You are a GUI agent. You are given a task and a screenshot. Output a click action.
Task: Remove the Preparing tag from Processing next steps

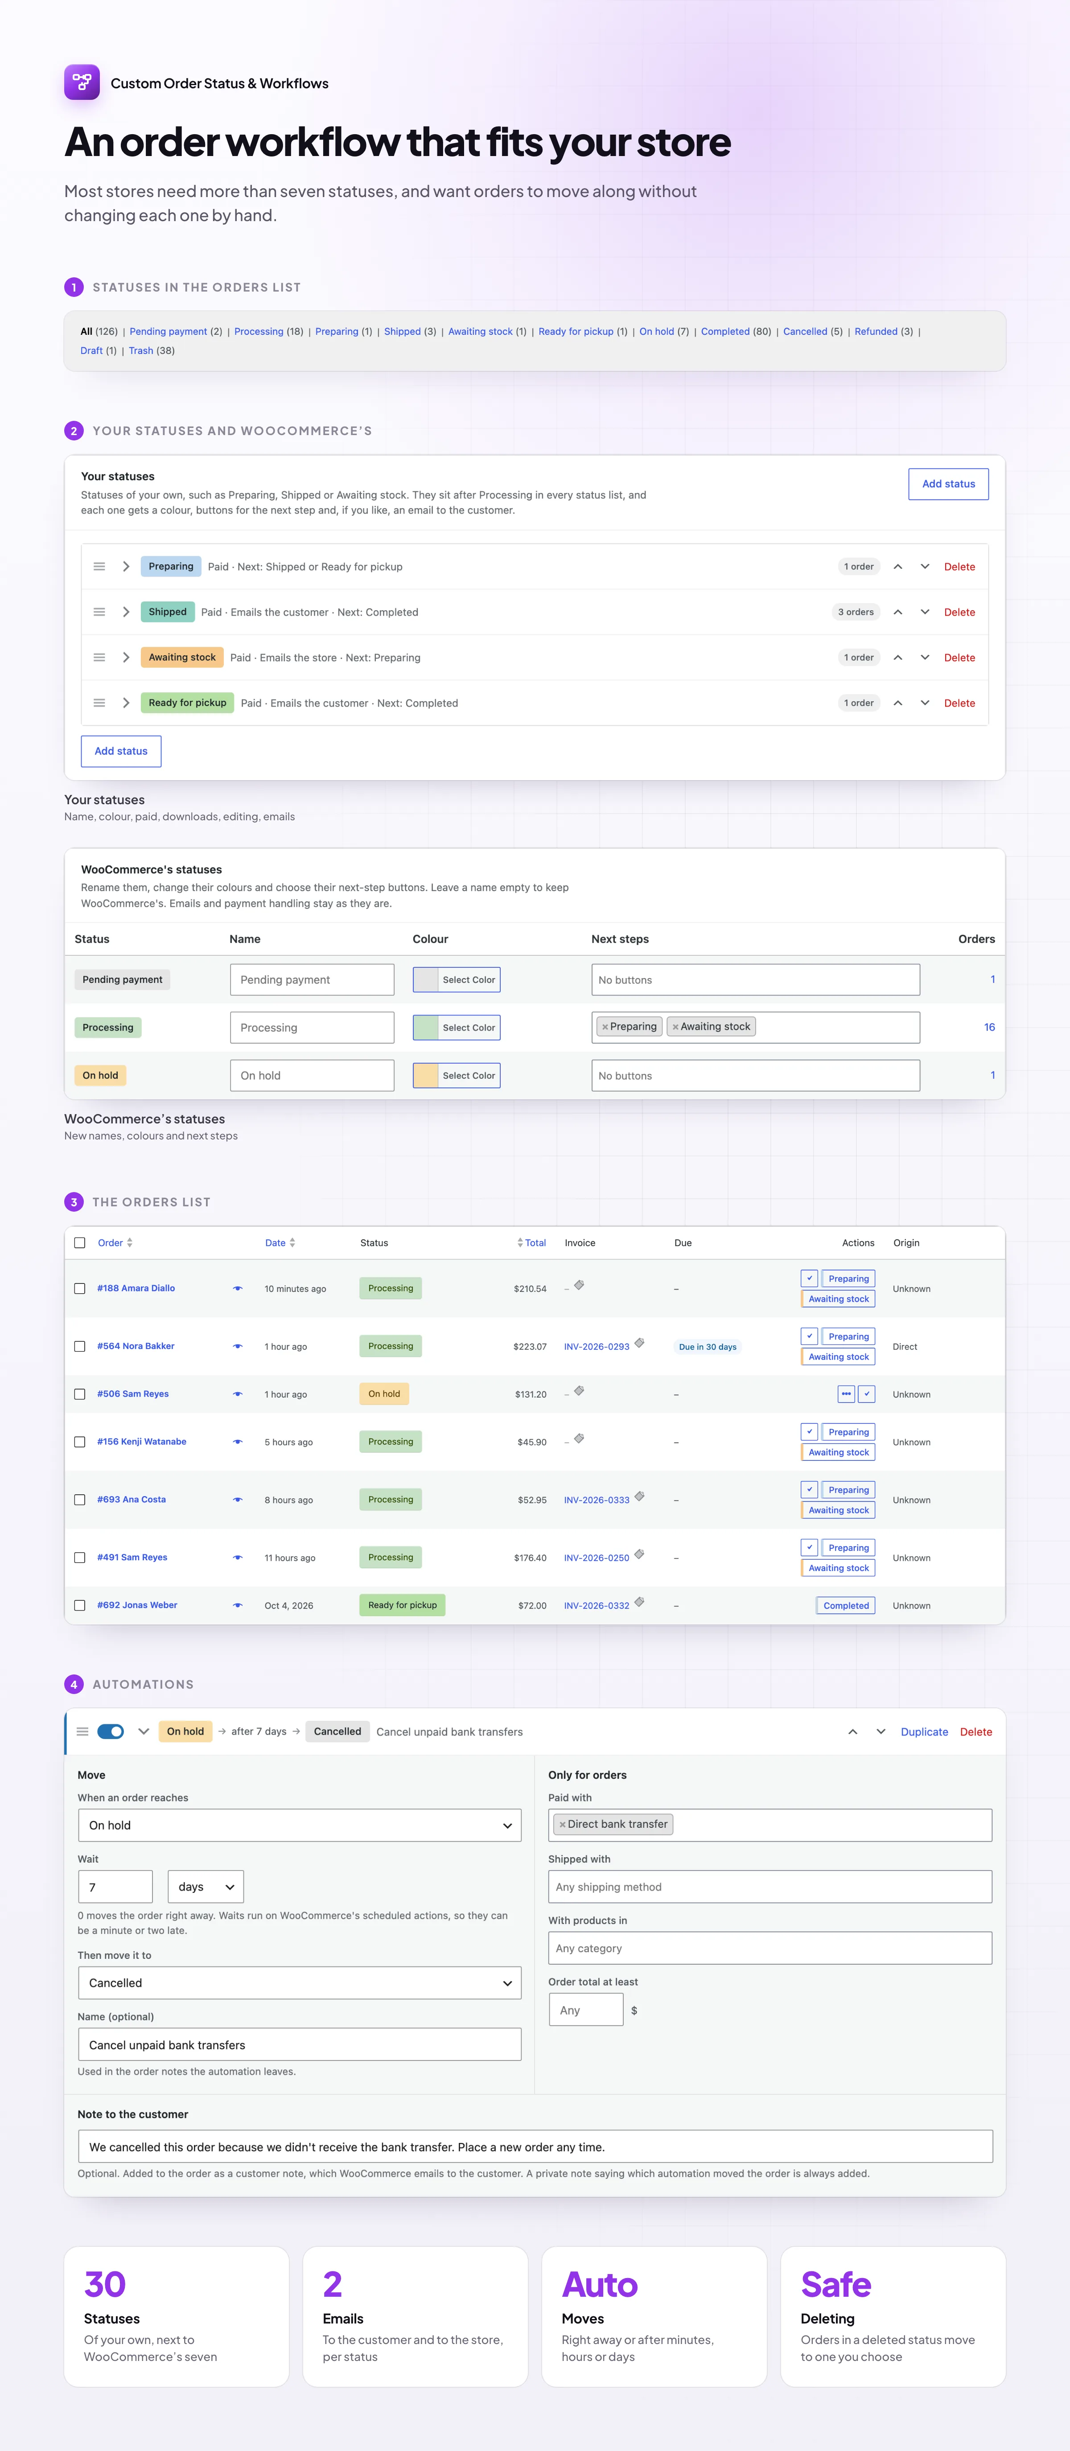click(605, 1027)
